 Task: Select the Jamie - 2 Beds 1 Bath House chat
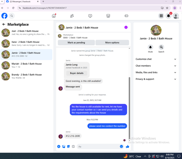coord(26,54)
